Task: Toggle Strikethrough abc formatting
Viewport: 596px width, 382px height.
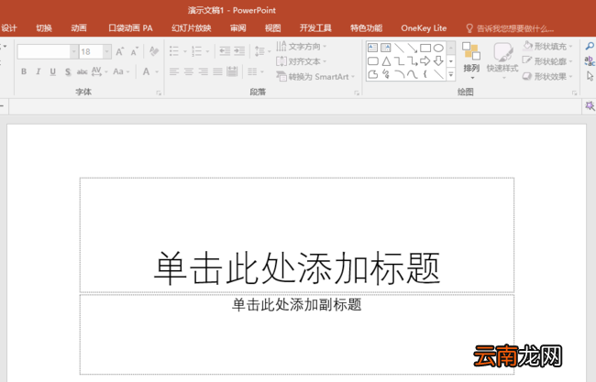Action: coord(83,71)
